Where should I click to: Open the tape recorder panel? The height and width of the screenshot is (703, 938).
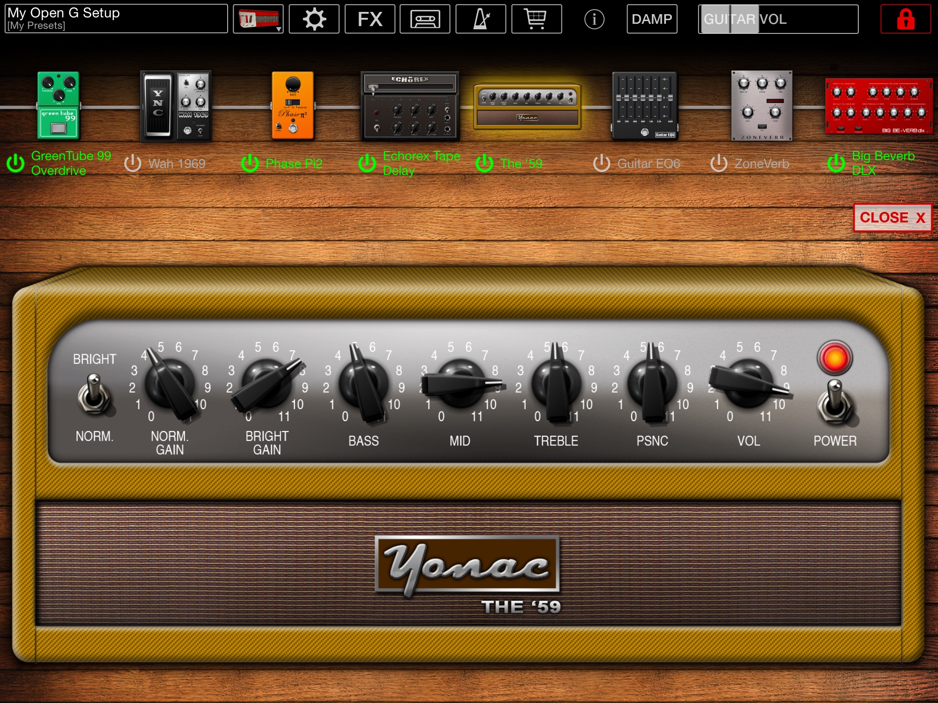425,19
